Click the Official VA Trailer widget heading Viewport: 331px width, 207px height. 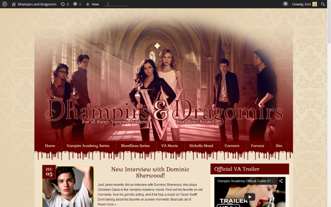(237, 169)
